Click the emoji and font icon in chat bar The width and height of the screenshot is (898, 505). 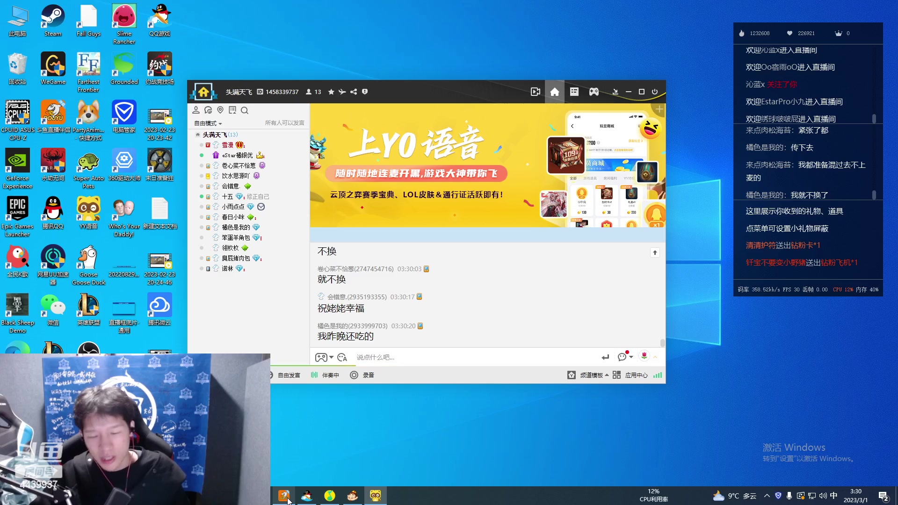(342, 358)
